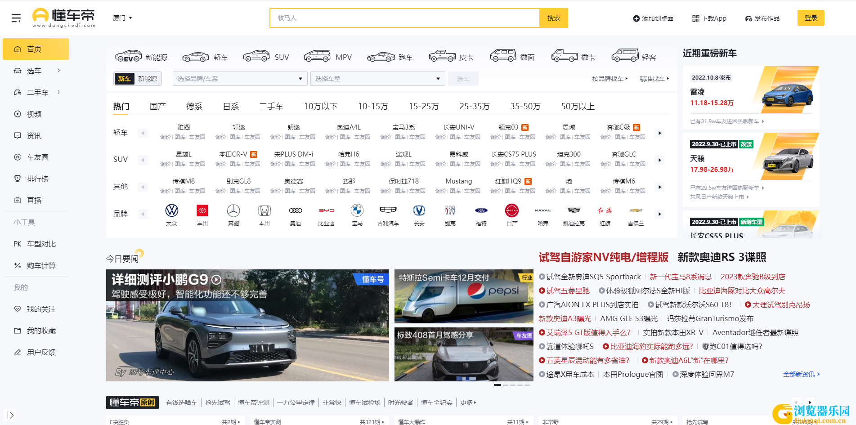Show next cars in 轿车 row
The height and width of the screenshot is (425, 856).
coord(660,133)
